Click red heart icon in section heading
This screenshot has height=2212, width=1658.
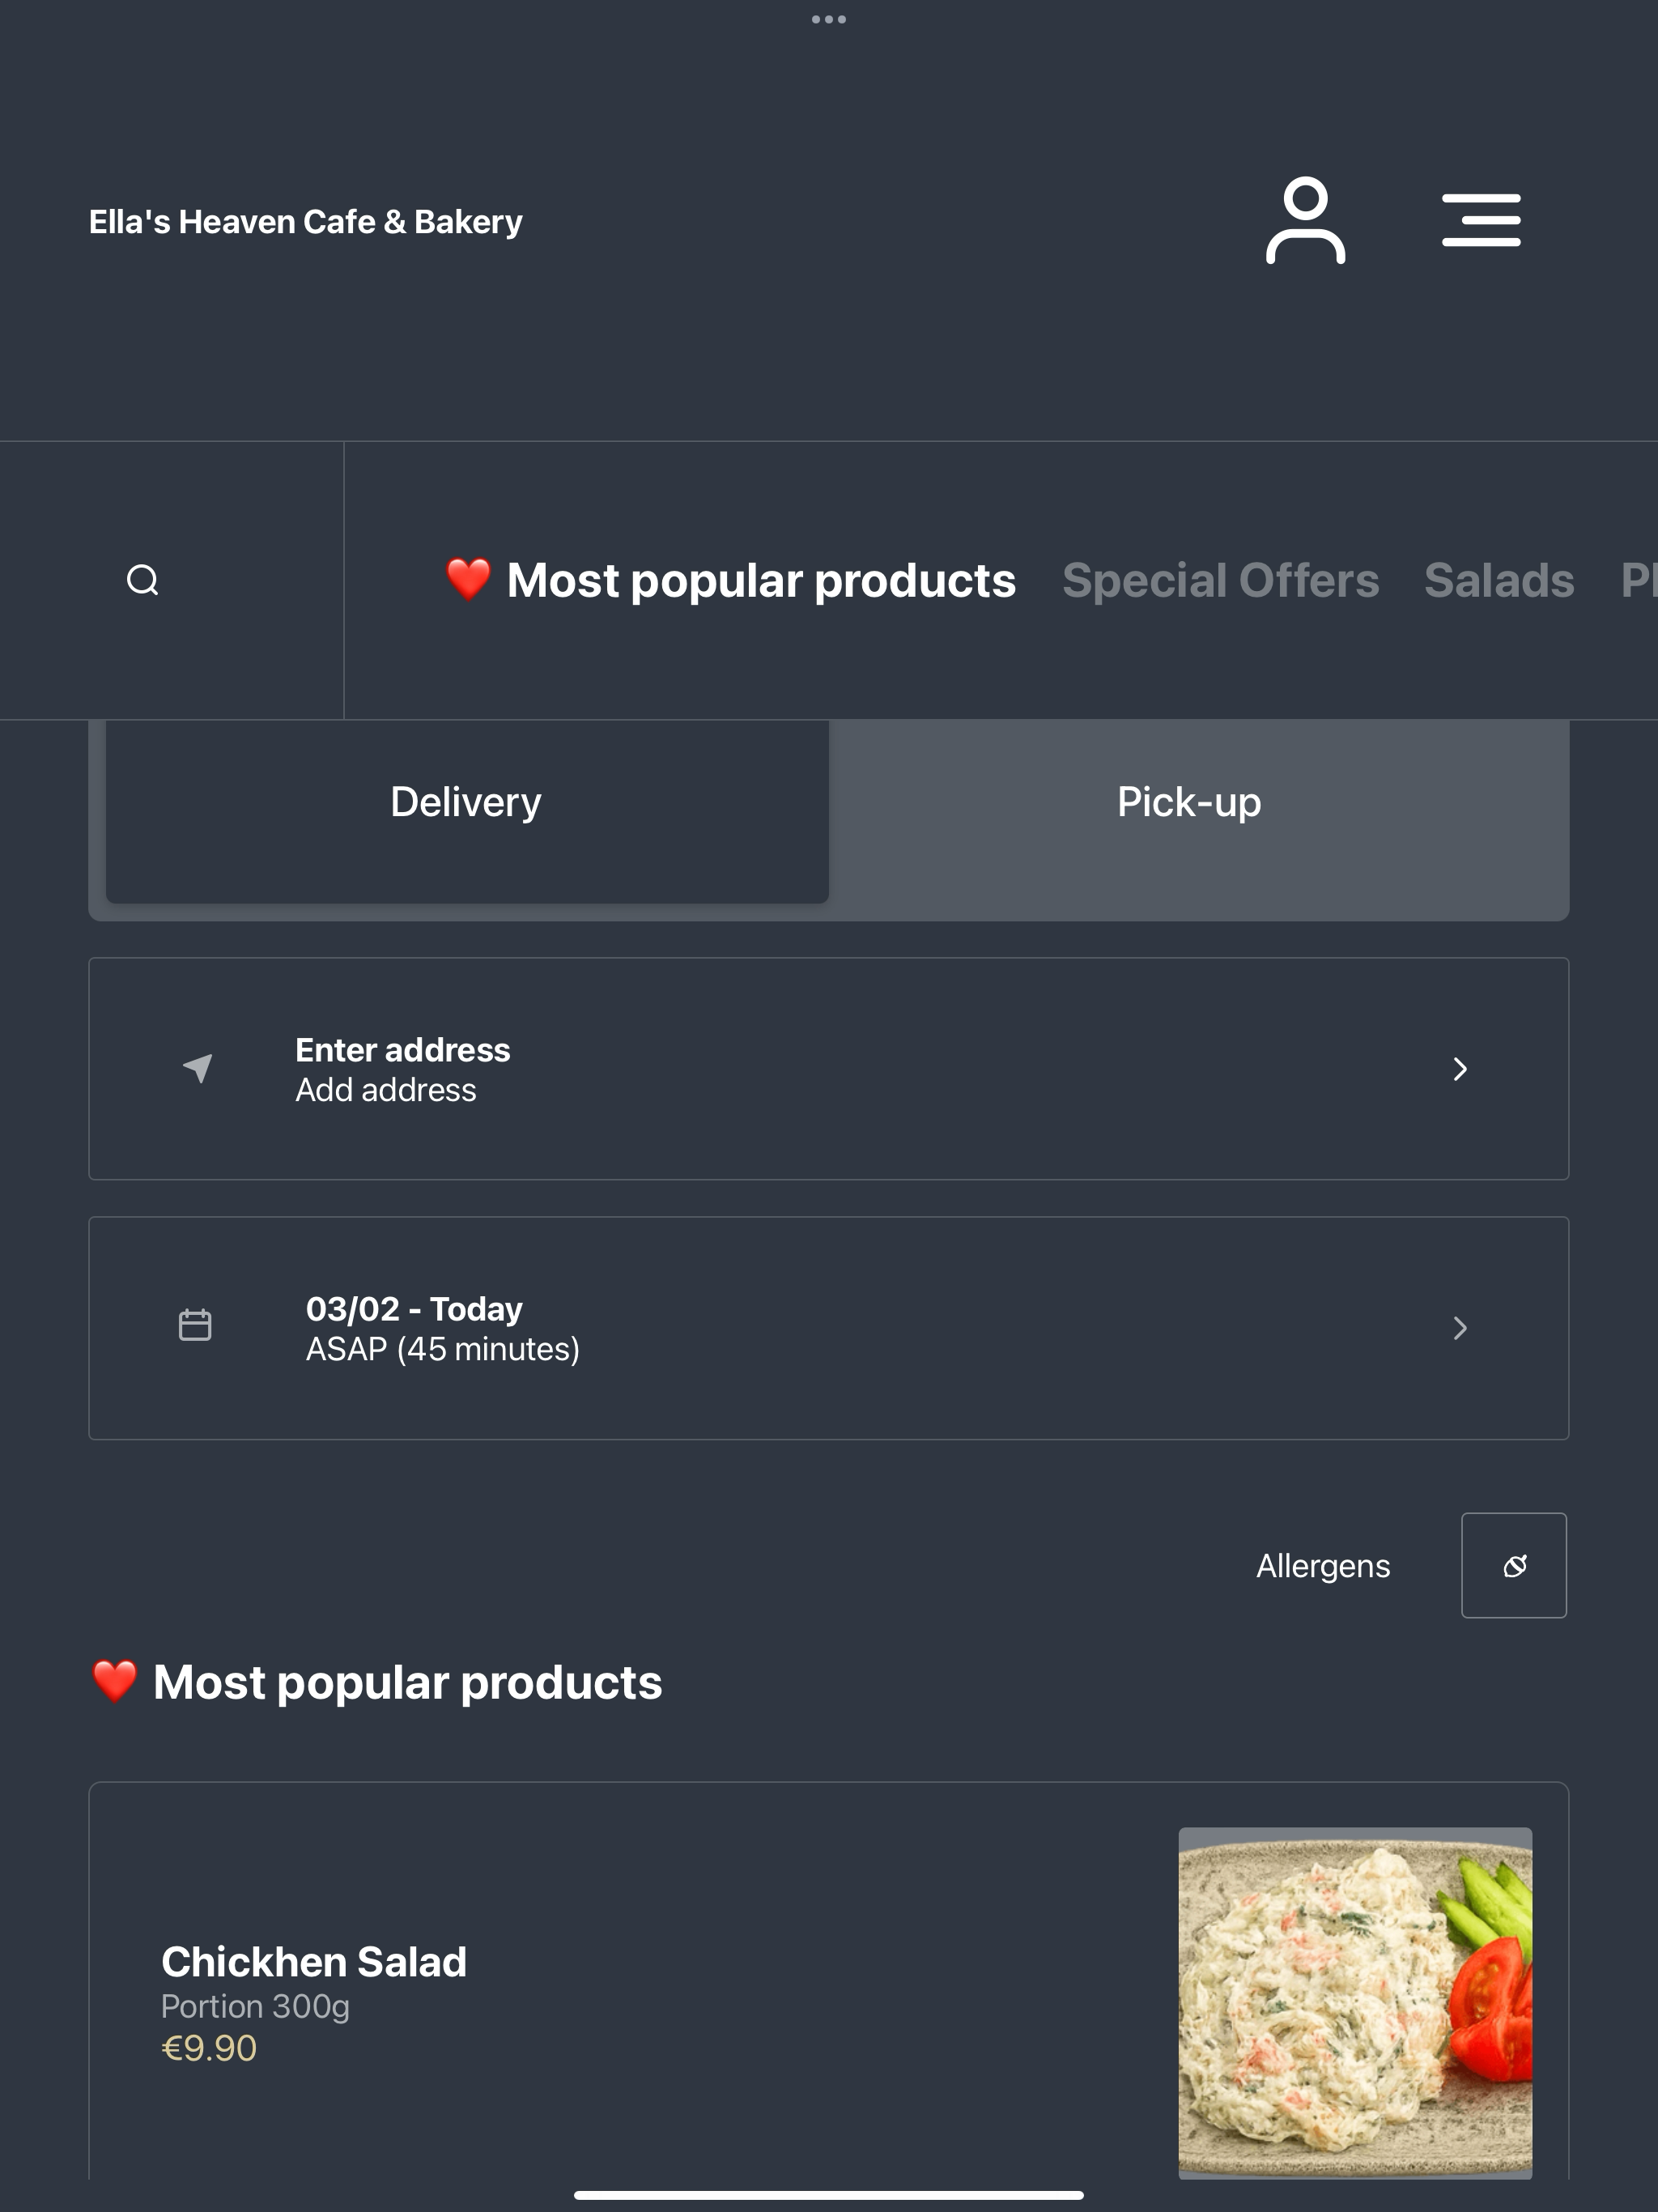click(114, 1681)
